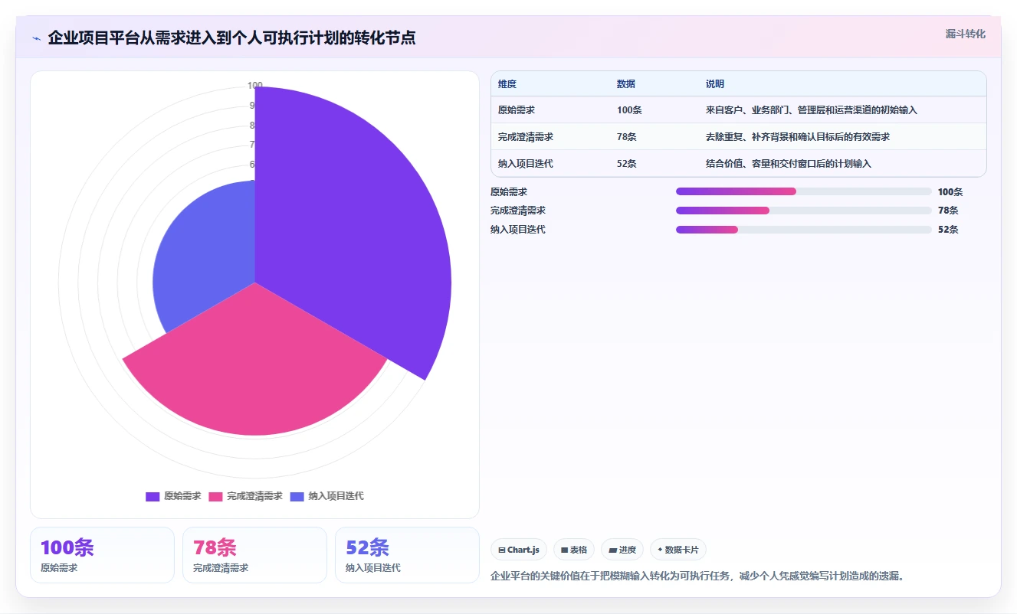Click the 漏斗转化 label in the header
This screenshot has height=614, width=1017.
[965, 34]
